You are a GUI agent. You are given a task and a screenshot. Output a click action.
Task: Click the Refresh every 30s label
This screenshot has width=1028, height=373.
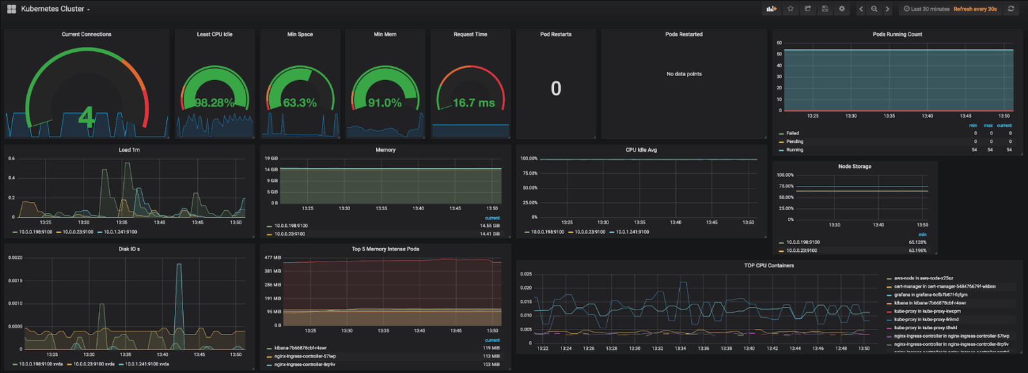coord(975,9)
